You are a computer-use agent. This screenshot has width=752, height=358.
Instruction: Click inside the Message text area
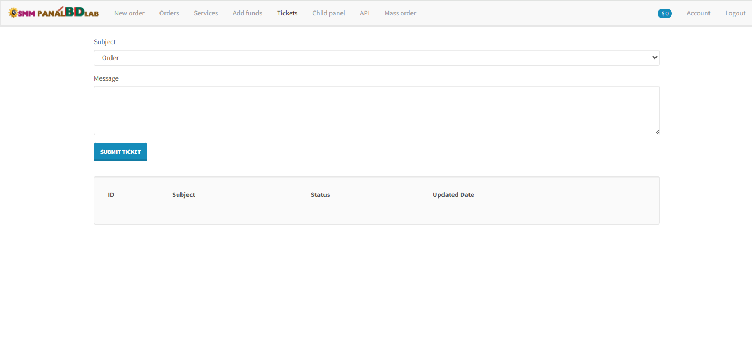tap(376, 110)
